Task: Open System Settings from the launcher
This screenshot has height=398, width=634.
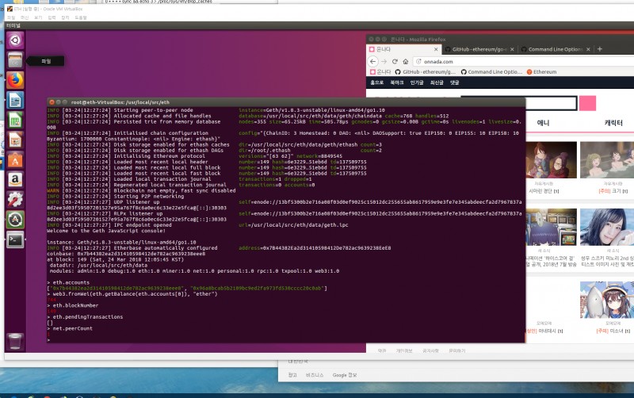Action: click(15, 200)
